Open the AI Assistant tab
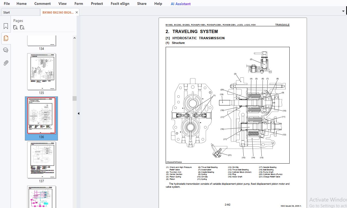Screen dimensions: 347x208 coord(181,4)
